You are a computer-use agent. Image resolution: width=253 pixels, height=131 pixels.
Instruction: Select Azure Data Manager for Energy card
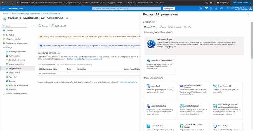coord(193,126)
